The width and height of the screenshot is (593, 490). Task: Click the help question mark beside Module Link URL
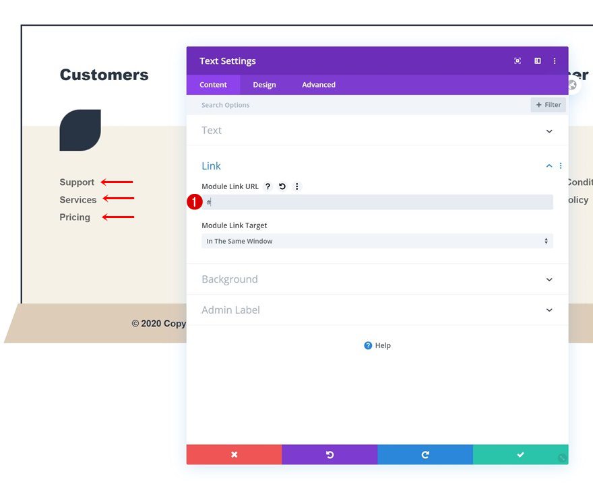[268, 186]
